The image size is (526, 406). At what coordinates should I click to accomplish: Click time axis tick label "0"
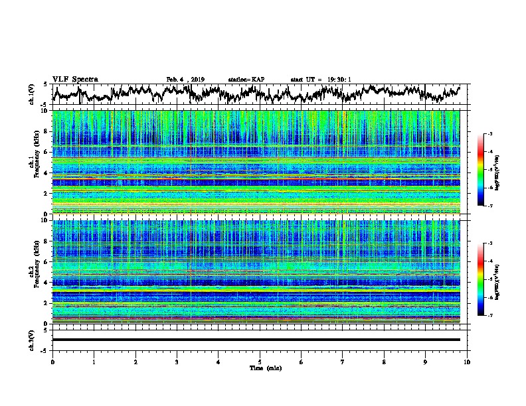point(52,362)
